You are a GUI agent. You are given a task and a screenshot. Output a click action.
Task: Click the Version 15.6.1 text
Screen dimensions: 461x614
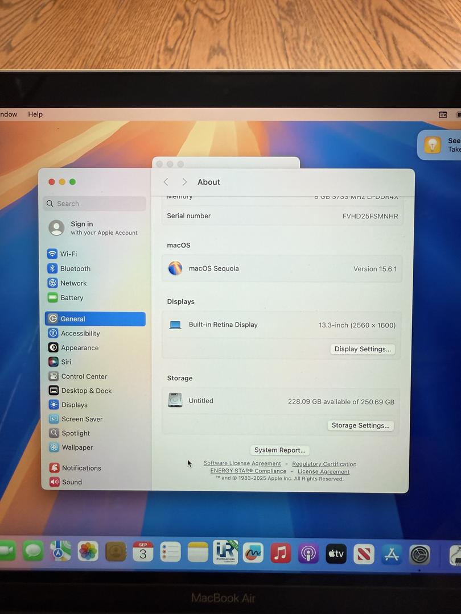click(375, 269)
